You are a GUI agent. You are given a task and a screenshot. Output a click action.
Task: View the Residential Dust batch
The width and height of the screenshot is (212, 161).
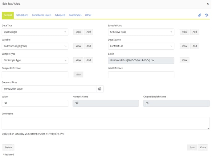184,60
